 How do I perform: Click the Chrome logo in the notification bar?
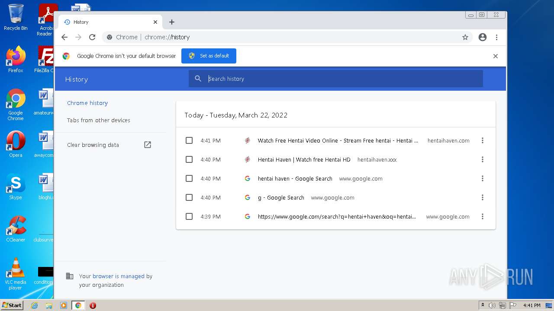pyautogui.click(x=66, y=56)
